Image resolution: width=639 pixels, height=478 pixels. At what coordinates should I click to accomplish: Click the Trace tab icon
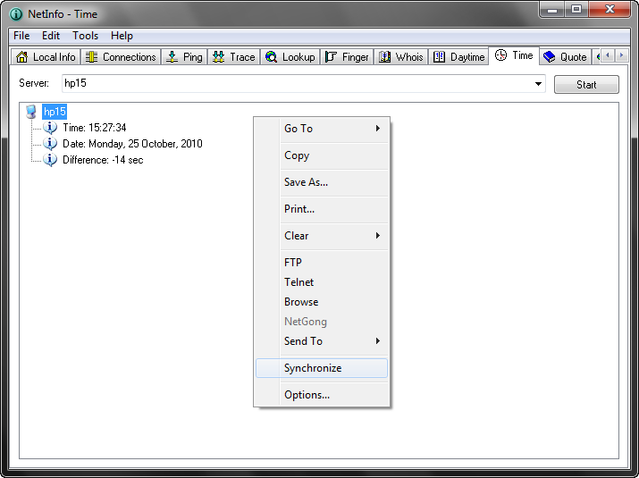point(219,57)
